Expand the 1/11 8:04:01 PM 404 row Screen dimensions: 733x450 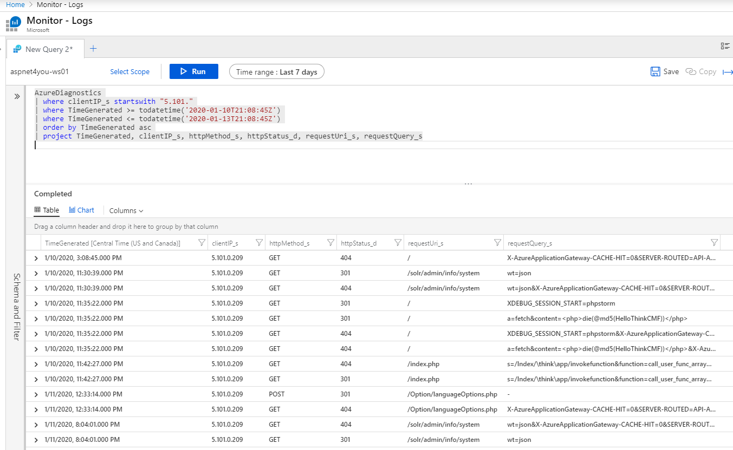tap(36, 425)
